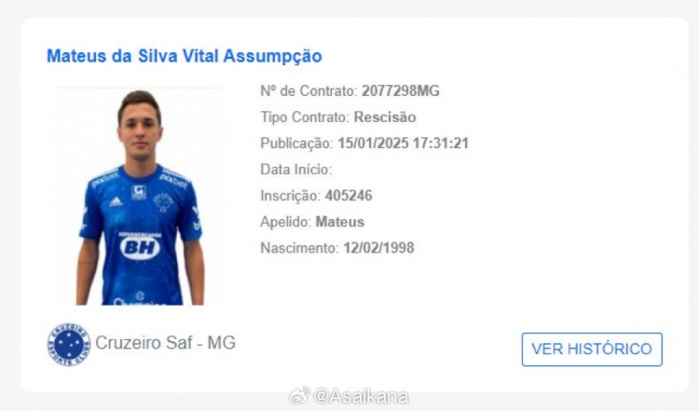Click the VER HISTÓRICO button
This screenshot has height=411, width=699.
[592, 349]
